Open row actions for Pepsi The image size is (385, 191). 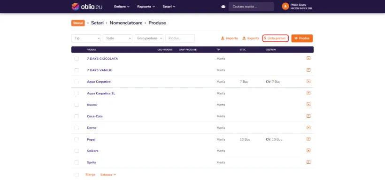click(308, 139)
